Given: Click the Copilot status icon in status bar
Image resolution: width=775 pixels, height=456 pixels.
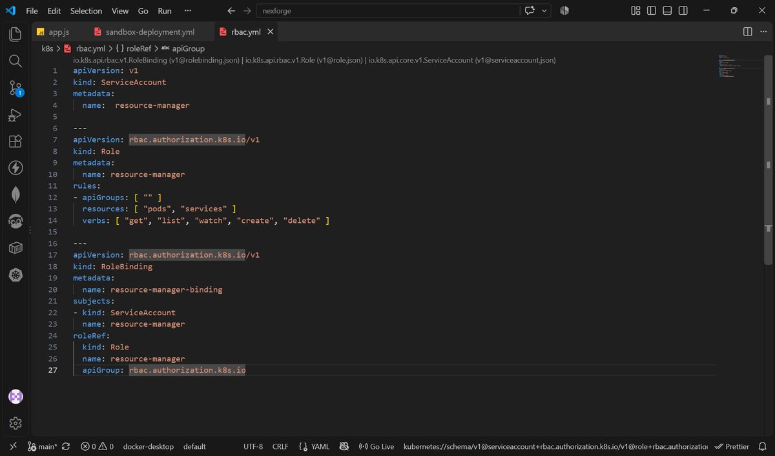Looking at the screenshot, I should click(x=345, y=446).
